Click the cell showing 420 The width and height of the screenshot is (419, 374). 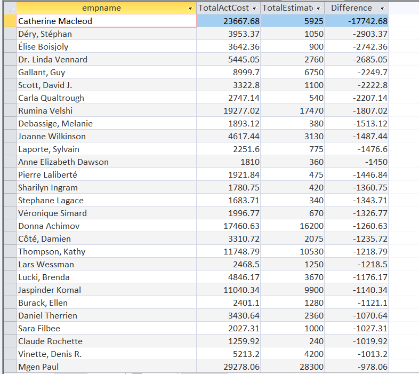292,188
